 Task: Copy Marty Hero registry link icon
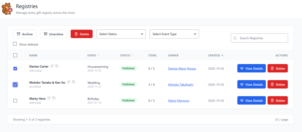tap(54, 98)
